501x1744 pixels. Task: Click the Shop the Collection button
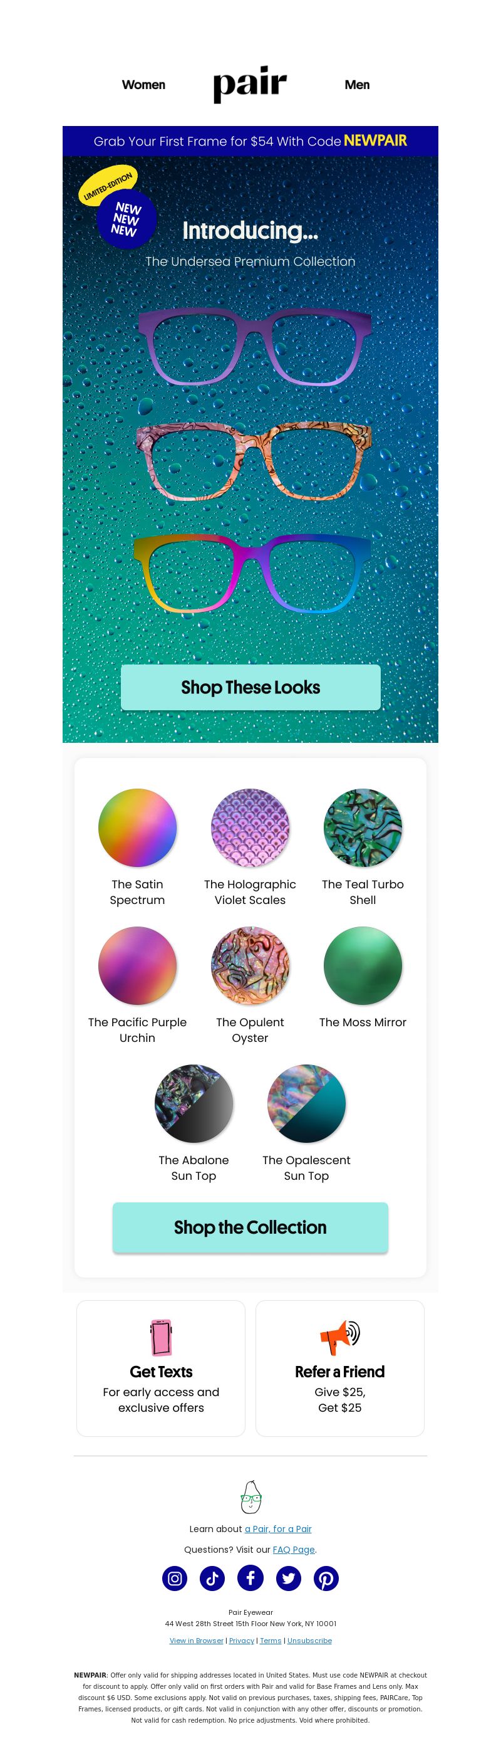click(250, 1227)
